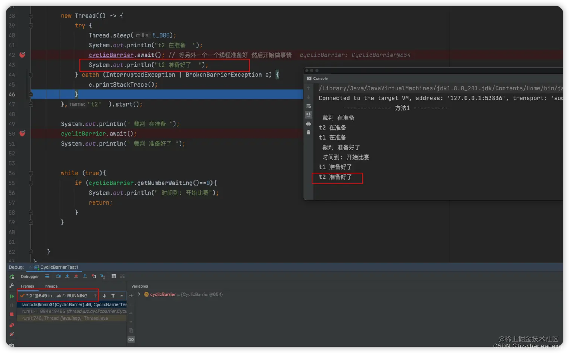The height and width of the screenshot is (353, 569).
Task: Add a new watch with plus icon
Action: coord(131,295)
